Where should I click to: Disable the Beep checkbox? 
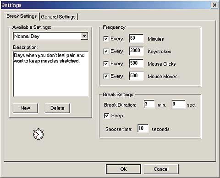(106, 115)
